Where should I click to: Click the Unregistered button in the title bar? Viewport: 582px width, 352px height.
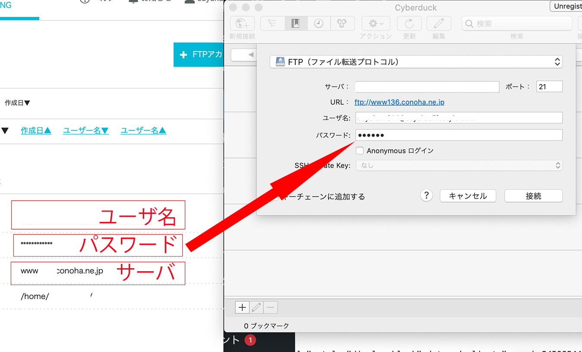[566, 6]
